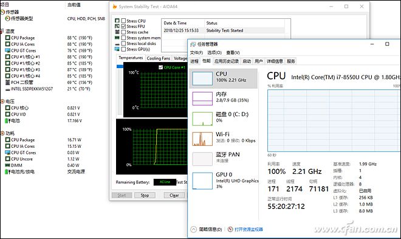This screenshot has height=239, width=401.
Task: Click the Task Manager title bar icon
Action: point(193,44)
